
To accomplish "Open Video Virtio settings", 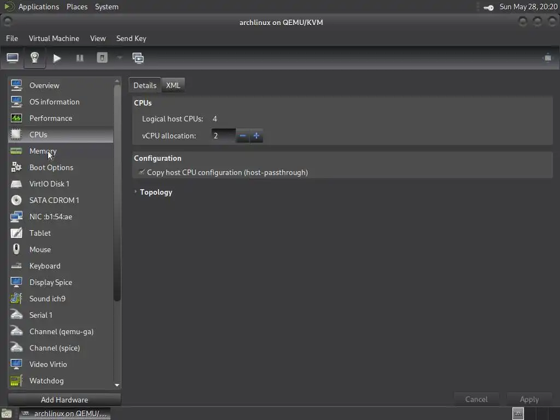I will pyautogui.click(x=61, y=365).
